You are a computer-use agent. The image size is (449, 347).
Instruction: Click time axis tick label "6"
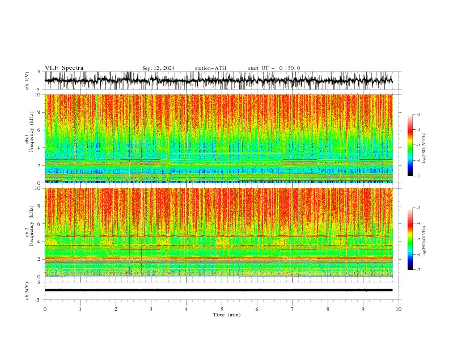(257, 309)
